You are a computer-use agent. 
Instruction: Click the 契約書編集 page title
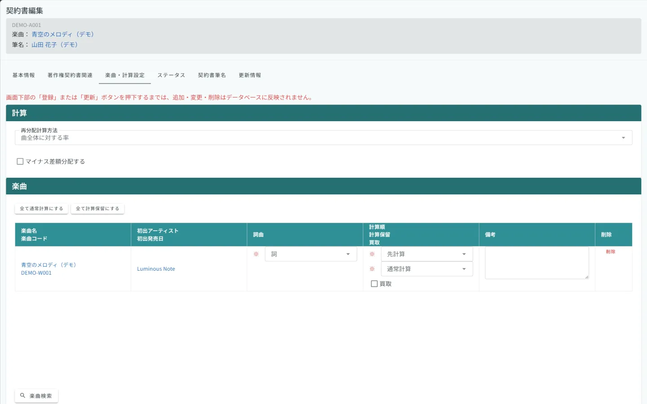(x=24, y=10)
